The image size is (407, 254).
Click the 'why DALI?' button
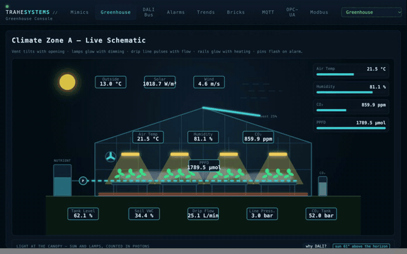[x=316, y=246]
